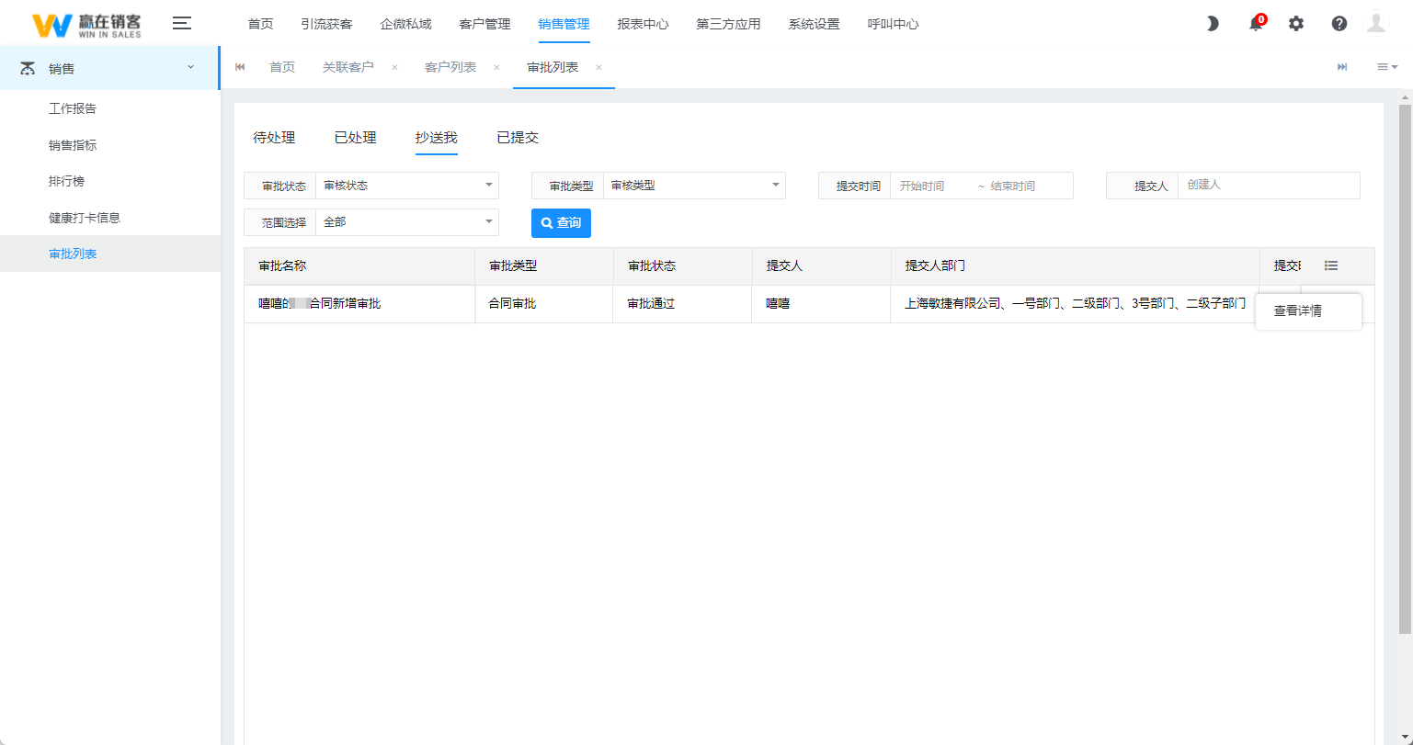Viewport: 1413px width, 745px height.
Task: Open 系统设置 in top navigation
Action: coord(814,24)
